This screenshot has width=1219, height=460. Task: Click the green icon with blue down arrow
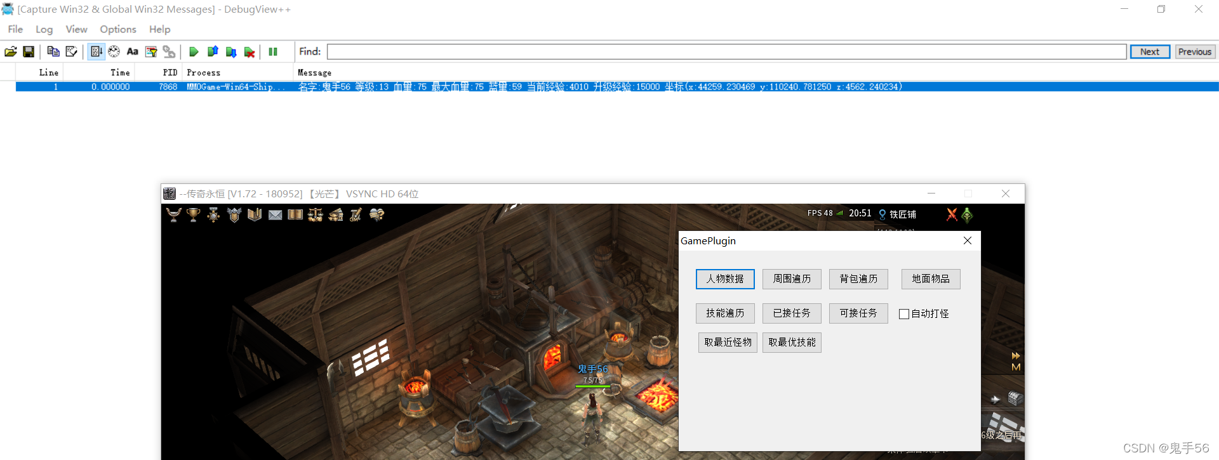[231, 52]
